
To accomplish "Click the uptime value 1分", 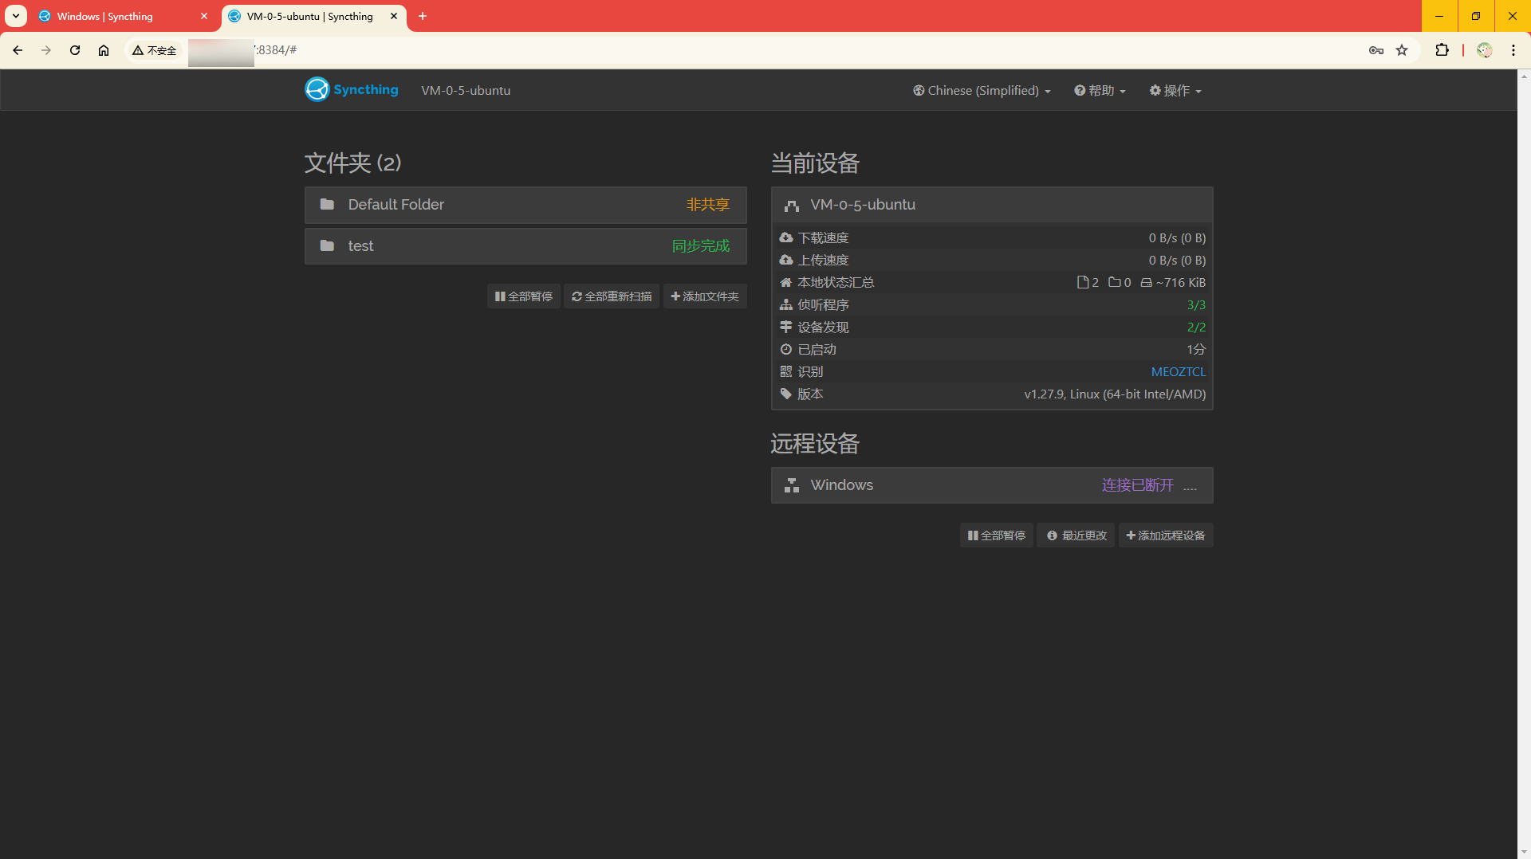I will (1196, 349).
